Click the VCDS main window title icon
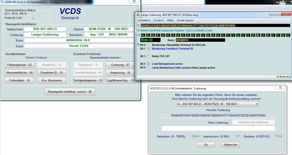This screenshot has width=292, height=155. tap(2, 2)
